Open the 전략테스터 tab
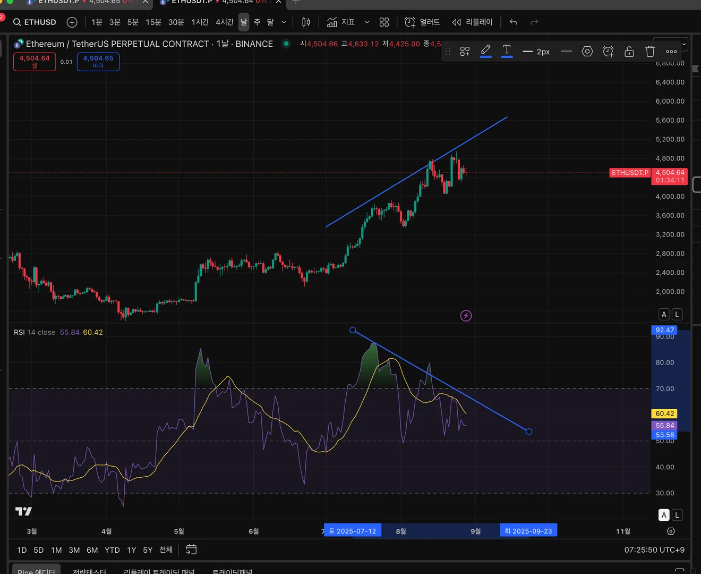This screenshot has width=701, height=574. click(89, 571)
